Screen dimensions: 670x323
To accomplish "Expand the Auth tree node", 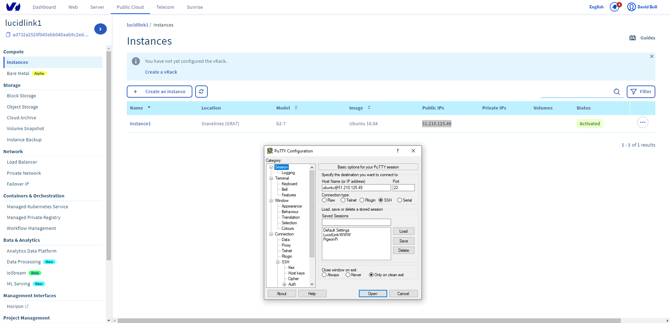I will pyautogui.click(x=285, y=284).
